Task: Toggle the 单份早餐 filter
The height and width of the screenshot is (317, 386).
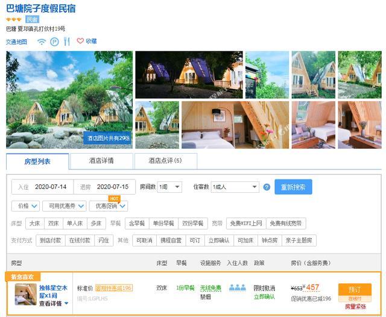Action: click(163, 224)
